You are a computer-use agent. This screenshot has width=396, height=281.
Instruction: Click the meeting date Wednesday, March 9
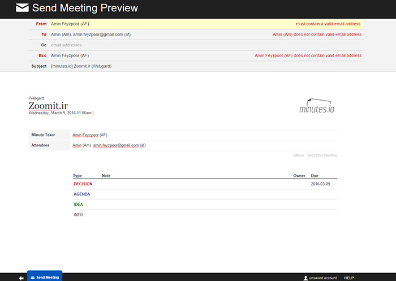(60, 113)
